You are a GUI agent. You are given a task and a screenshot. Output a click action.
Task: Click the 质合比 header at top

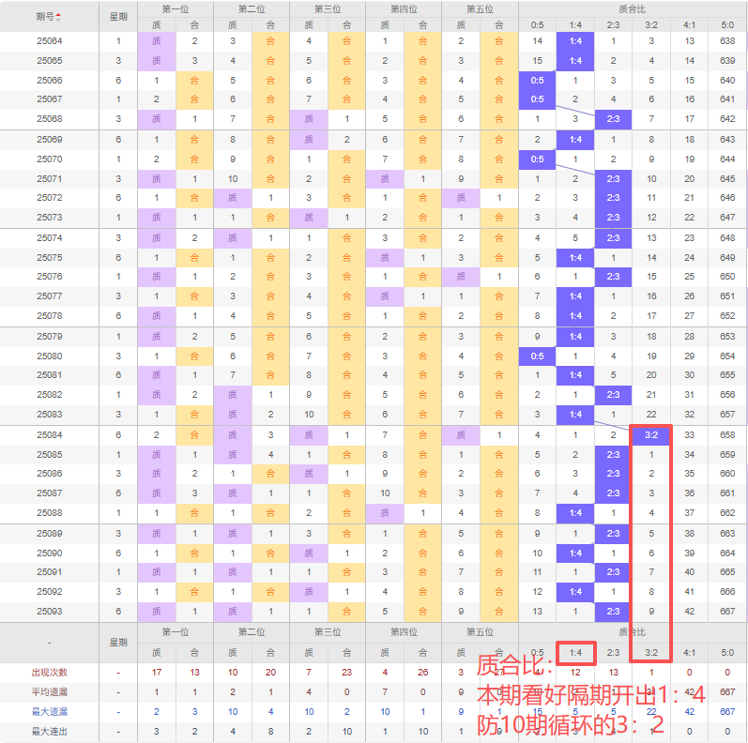pos(633,9)
